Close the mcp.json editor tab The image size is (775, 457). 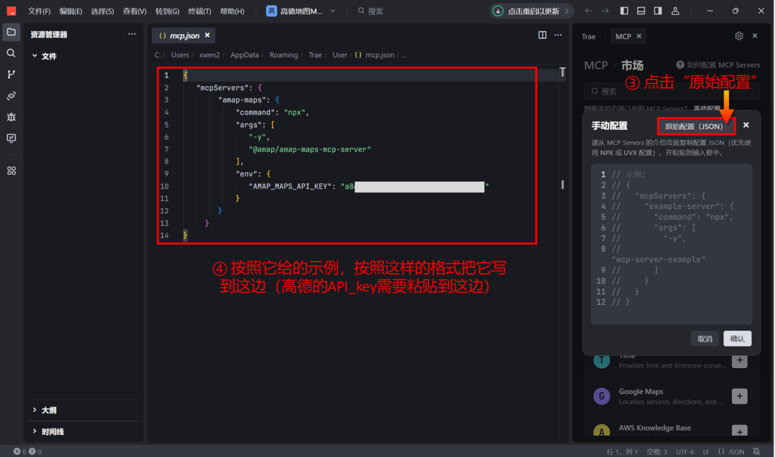[x=207, y=35]
